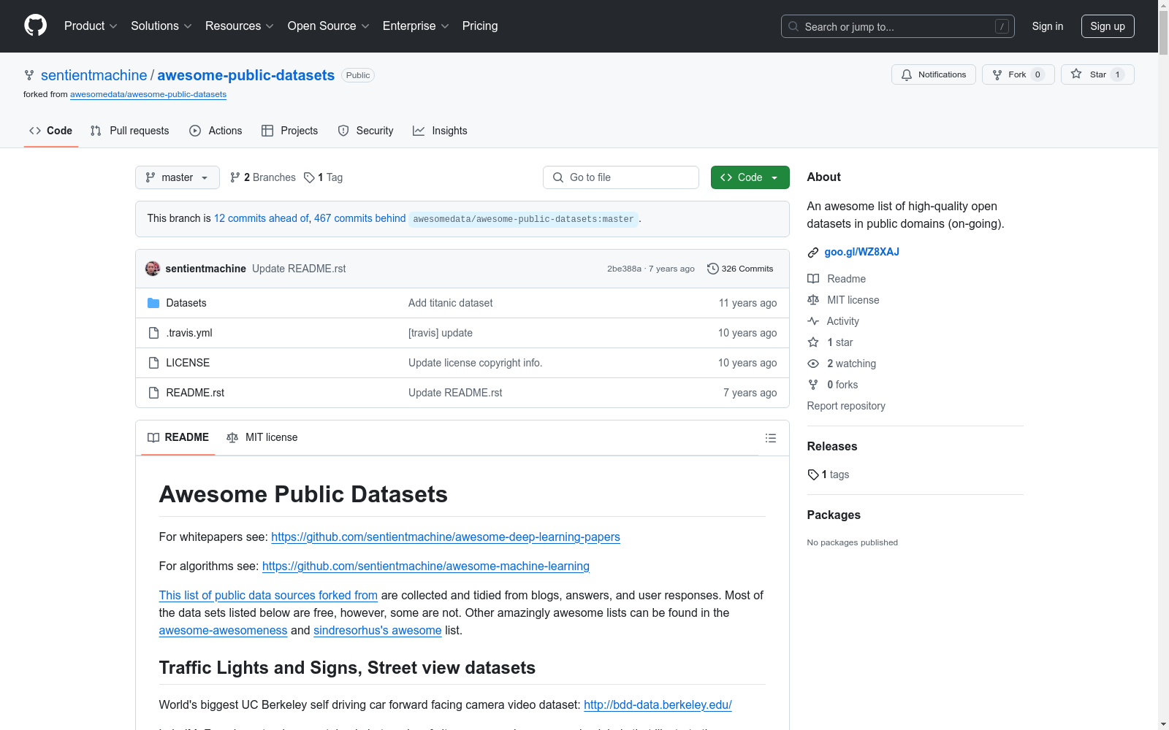This screenshot has width=1169, height=730.
Task: View the 326 Commits history
Action: pyautogui.click(x=740, y=269)
